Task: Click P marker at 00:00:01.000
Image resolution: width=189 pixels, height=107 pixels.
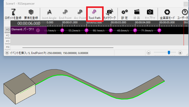Action: point(62,30)
